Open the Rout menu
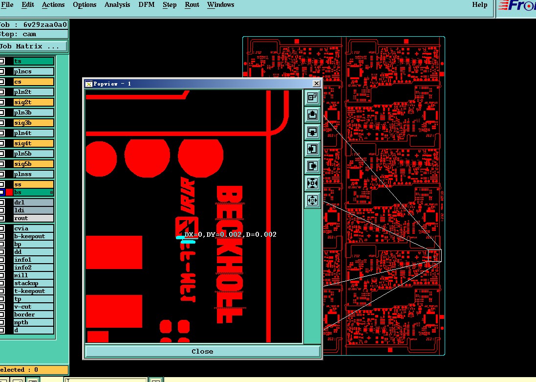536x382 pixels. 192,5
